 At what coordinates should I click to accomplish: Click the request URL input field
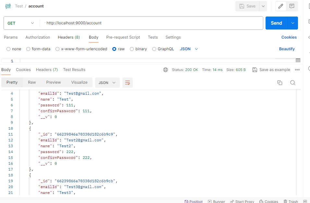click(153, 23)
